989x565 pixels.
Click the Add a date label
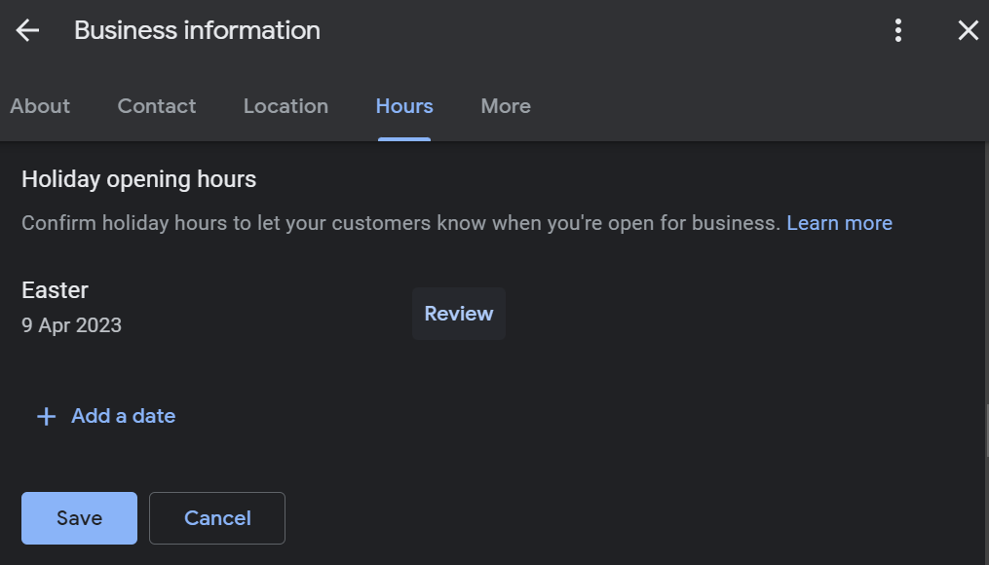tap(123, 416)
